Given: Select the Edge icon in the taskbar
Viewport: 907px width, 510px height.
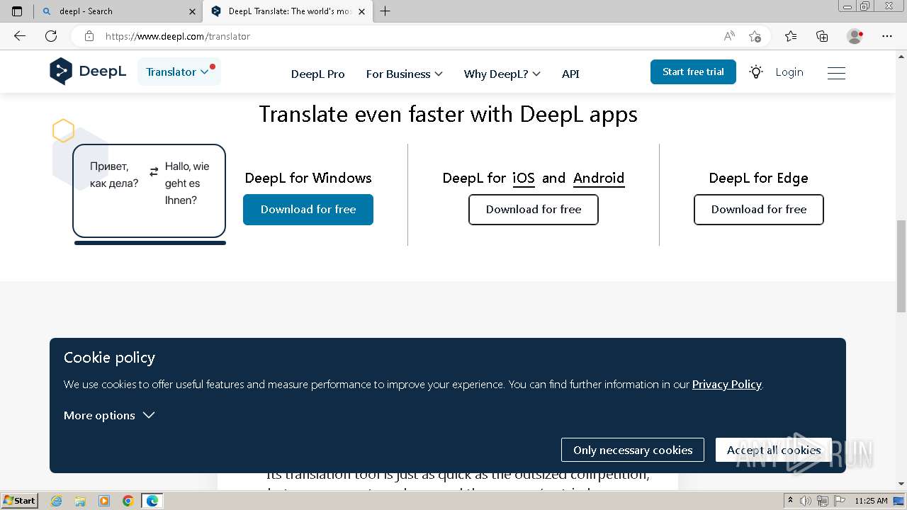Looking at the screenshot, I should [x=152, y=501].
